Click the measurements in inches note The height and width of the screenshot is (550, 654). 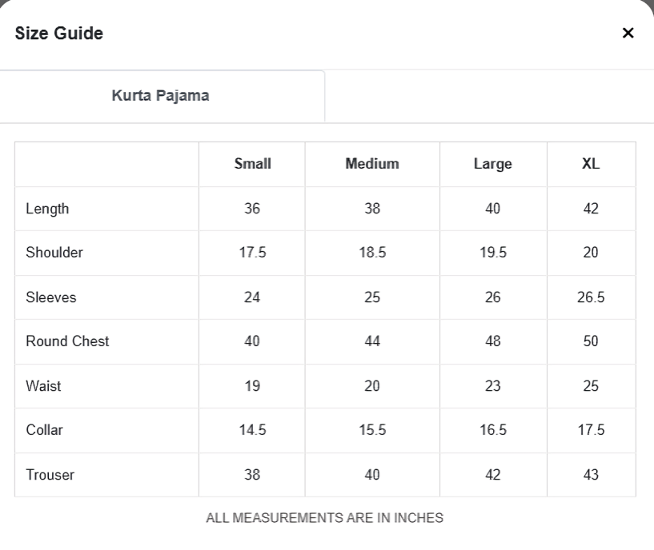[x=324, y=518]
